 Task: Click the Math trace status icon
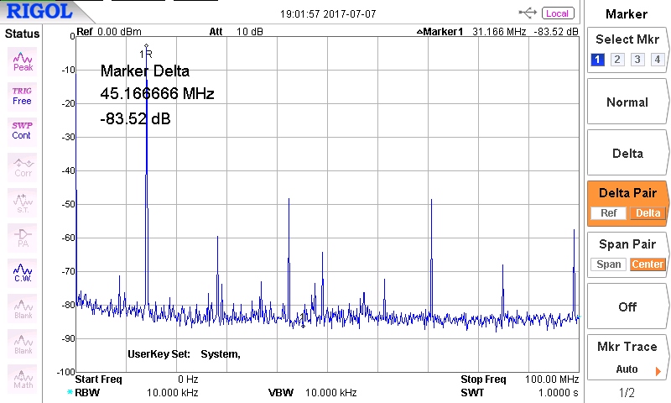point(23,379)
